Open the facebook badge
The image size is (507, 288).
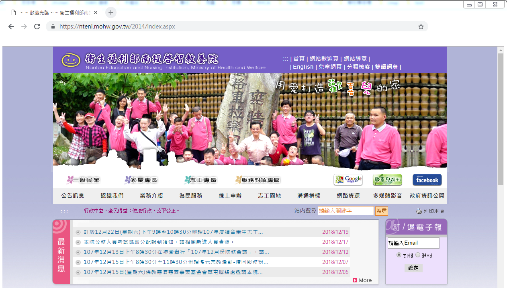coord(427,180)
